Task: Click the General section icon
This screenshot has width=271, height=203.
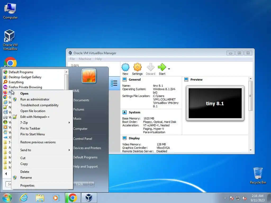Action: click(124, 80)
